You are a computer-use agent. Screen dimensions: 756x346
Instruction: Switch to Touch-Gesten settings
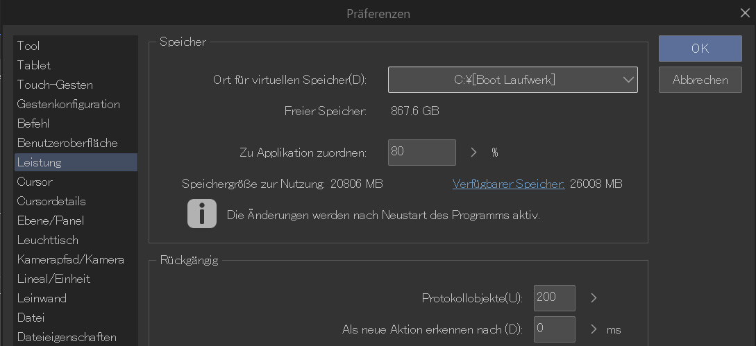[55, 85]
